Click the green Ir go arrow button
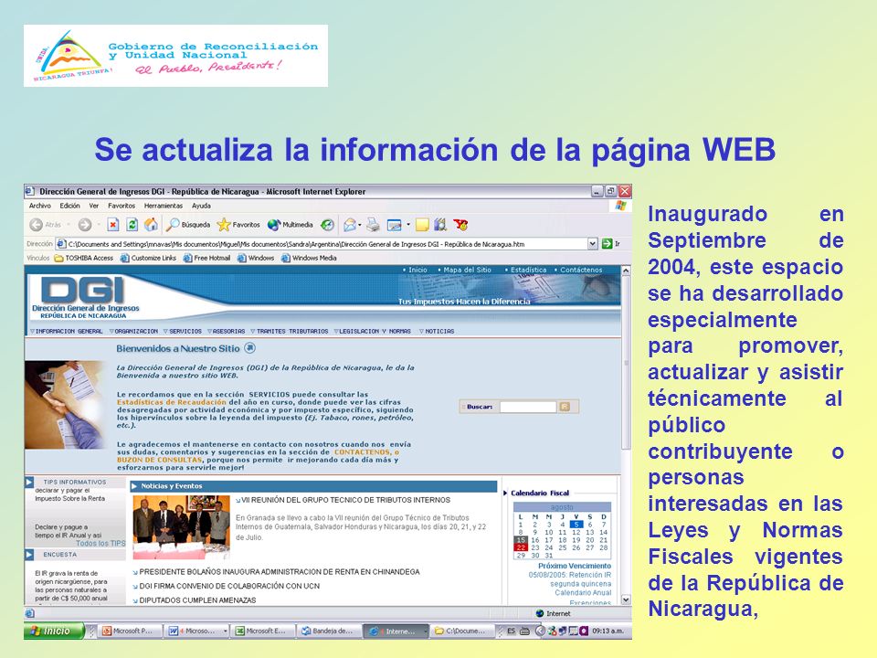877x658 pixels. pyautogui.click(x=607, y=243)
